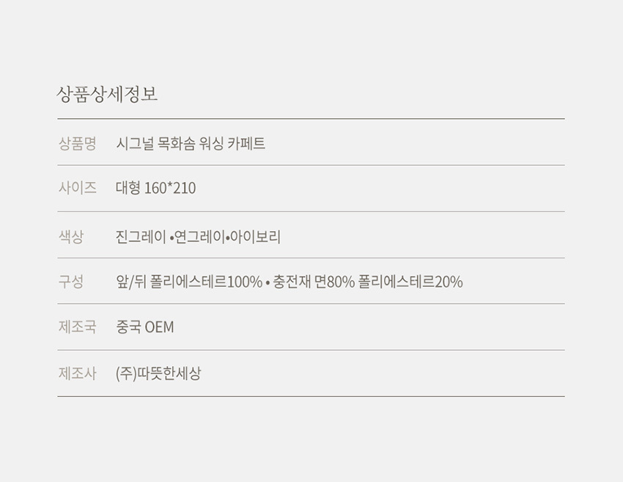Click manufacturer name (주)따뜻한세상

[158, 373]
